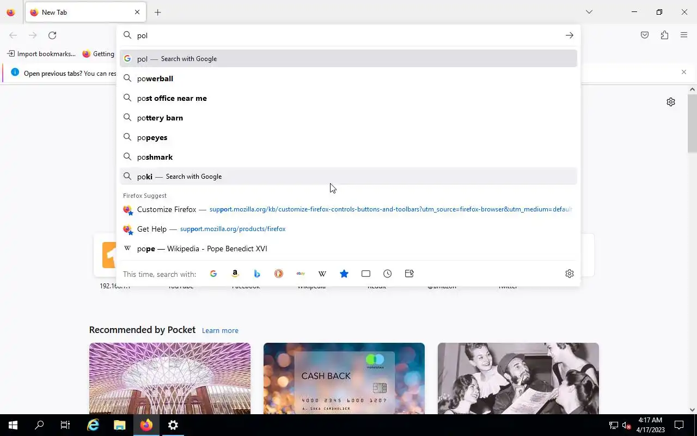697x436 pixels.
Task: Open the black-and-white photo story
Action: click(518, 378)
